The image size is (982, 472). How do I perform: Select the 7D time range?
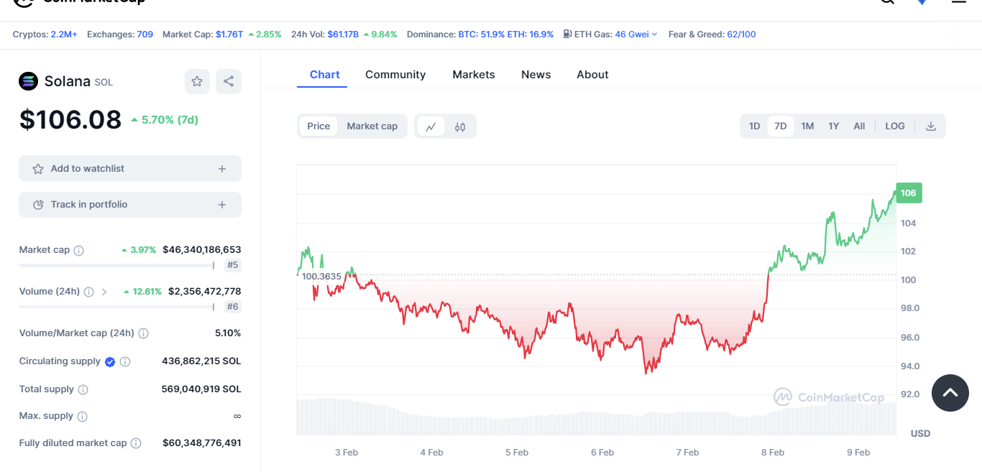coord(780,126)
